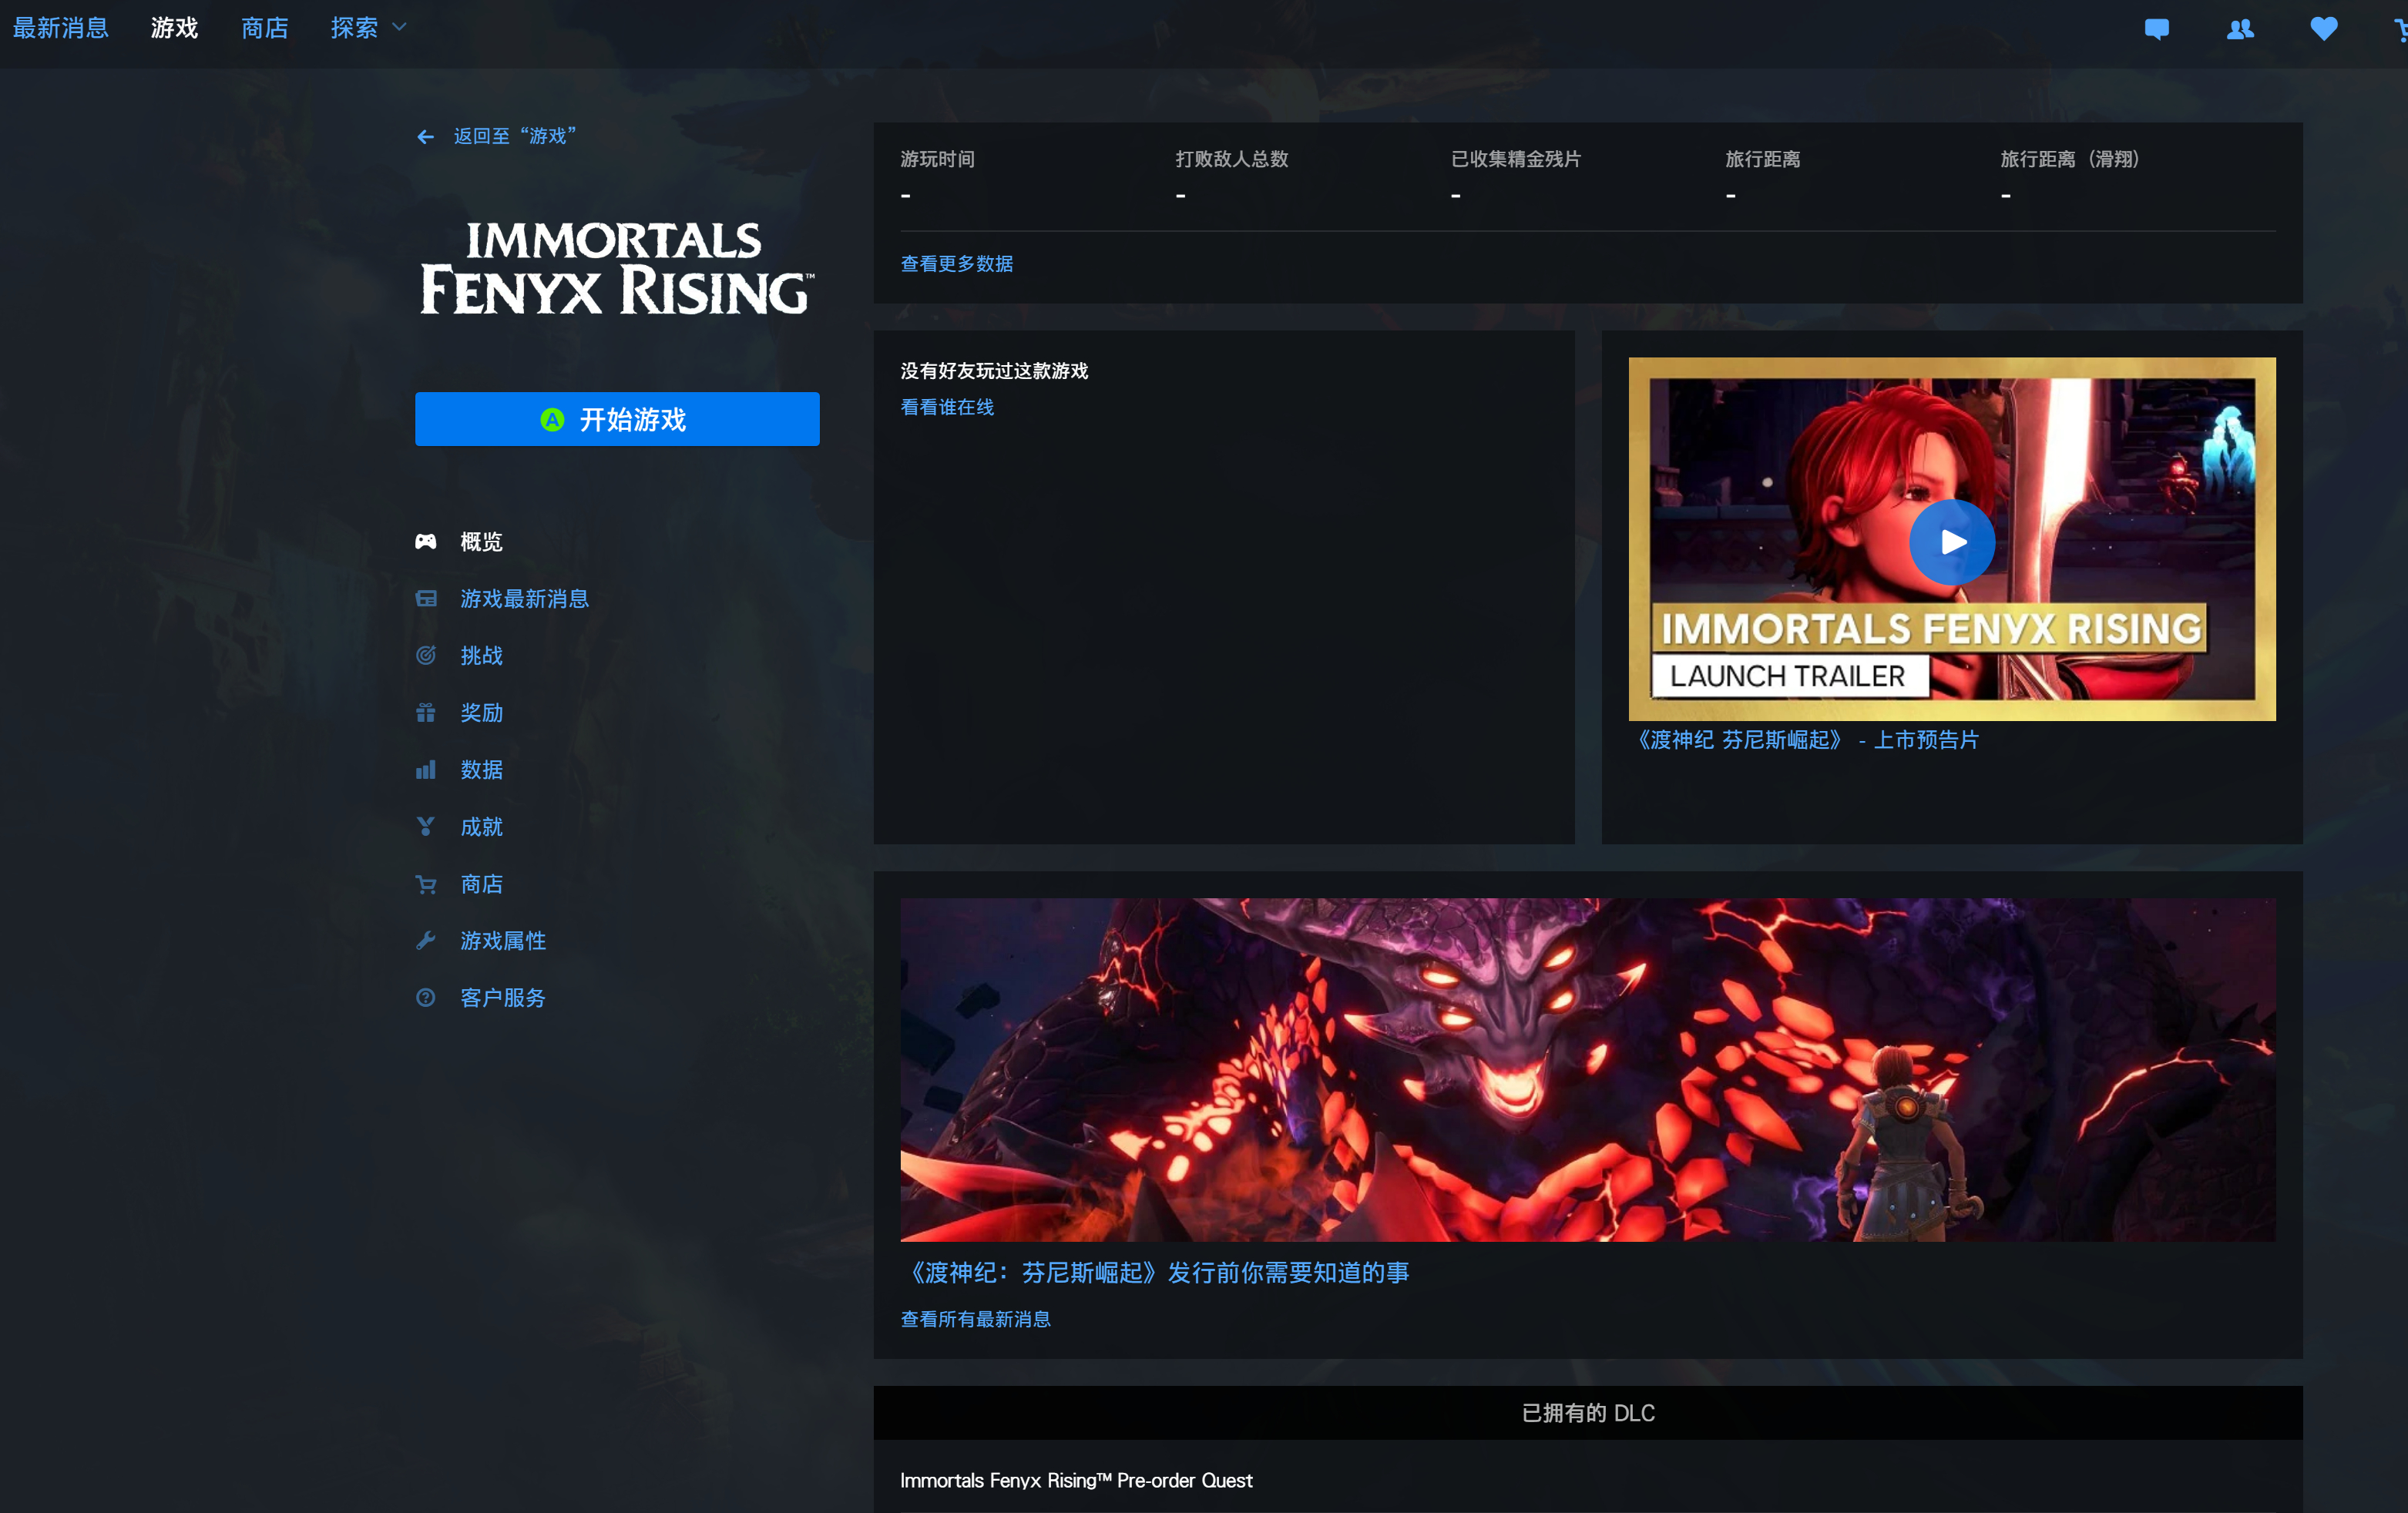
Task: Go to 最新消息 in top navigation
Action: 60,28
